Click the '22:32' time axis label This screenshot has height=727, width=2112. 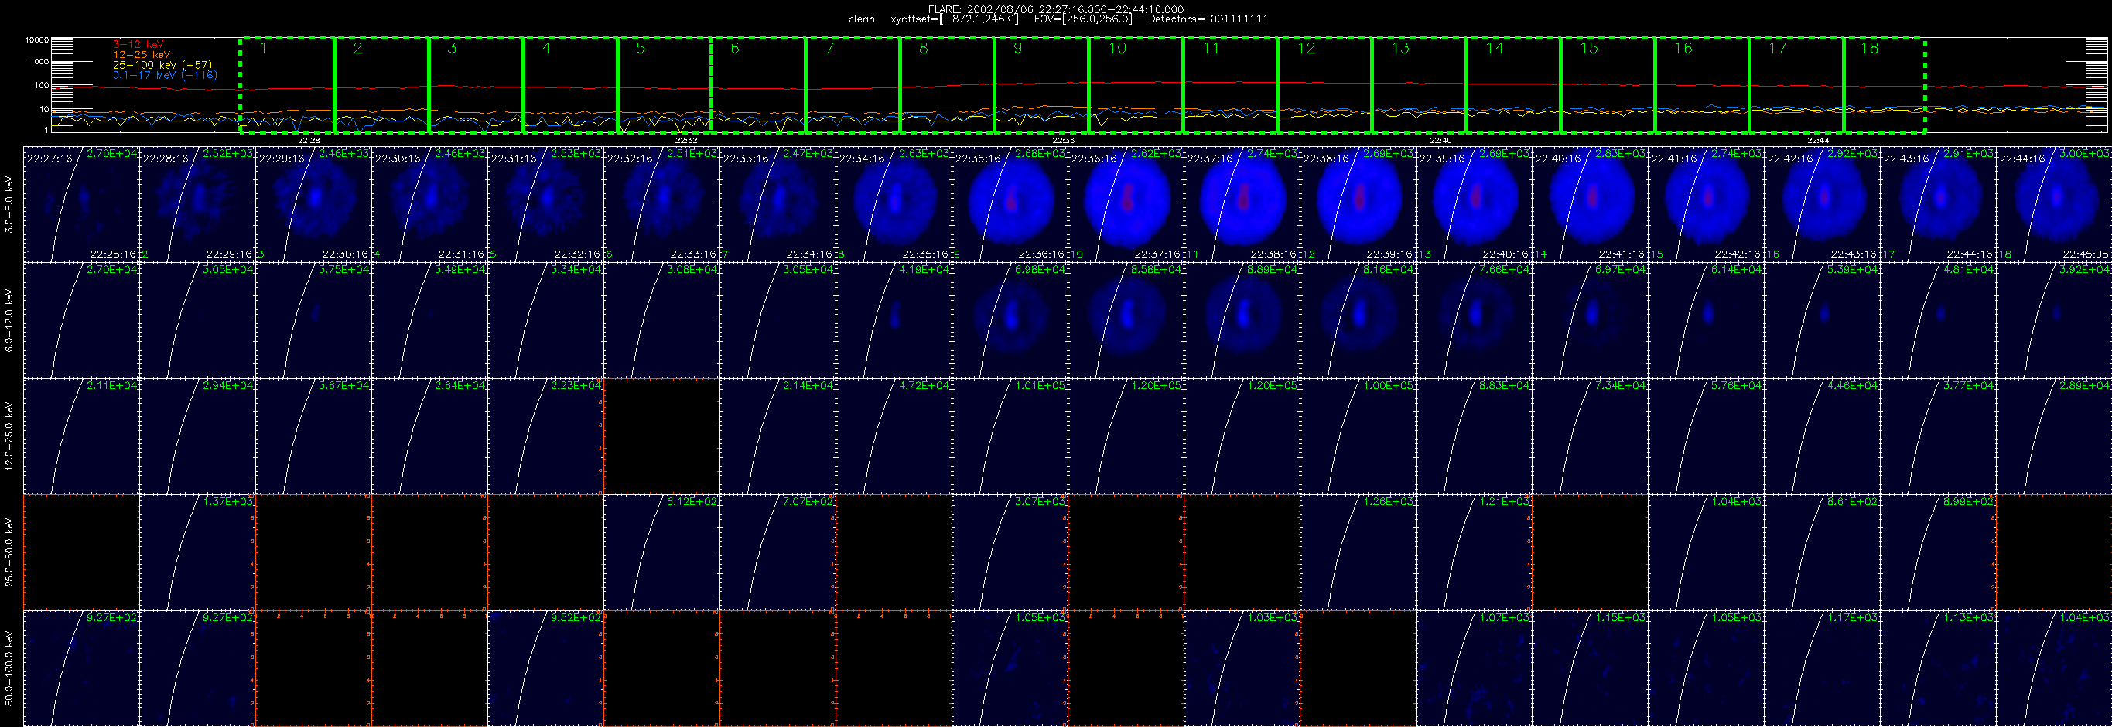[x=686, y=140]
